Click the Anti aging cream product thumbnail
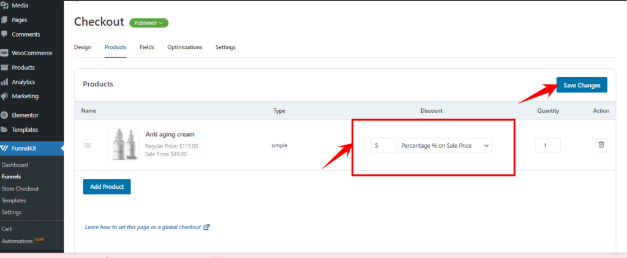This screenshot has width=627, height=258. (123, 145)
